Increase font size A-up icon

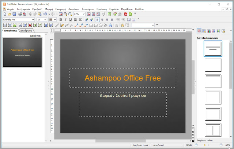[x=86, y=20]
